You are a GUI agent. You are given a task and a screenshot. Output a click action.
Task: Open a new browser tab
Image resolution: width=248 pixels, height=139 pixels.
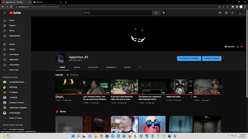pos(66,2)
